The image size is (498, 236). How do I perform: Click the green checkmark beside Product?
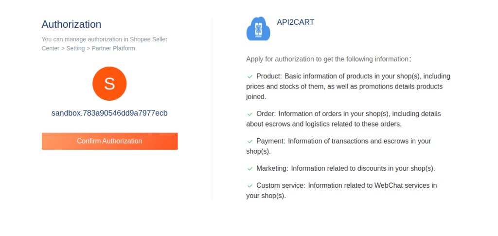(250, 76)
